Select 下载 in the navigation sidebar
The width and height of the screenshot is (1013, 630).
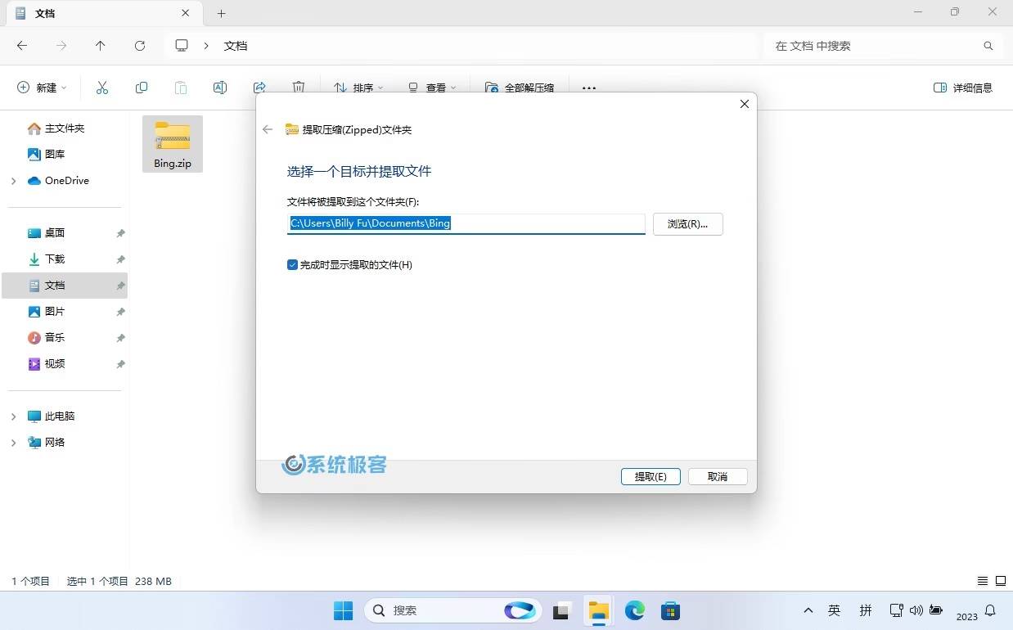(55, 259)
